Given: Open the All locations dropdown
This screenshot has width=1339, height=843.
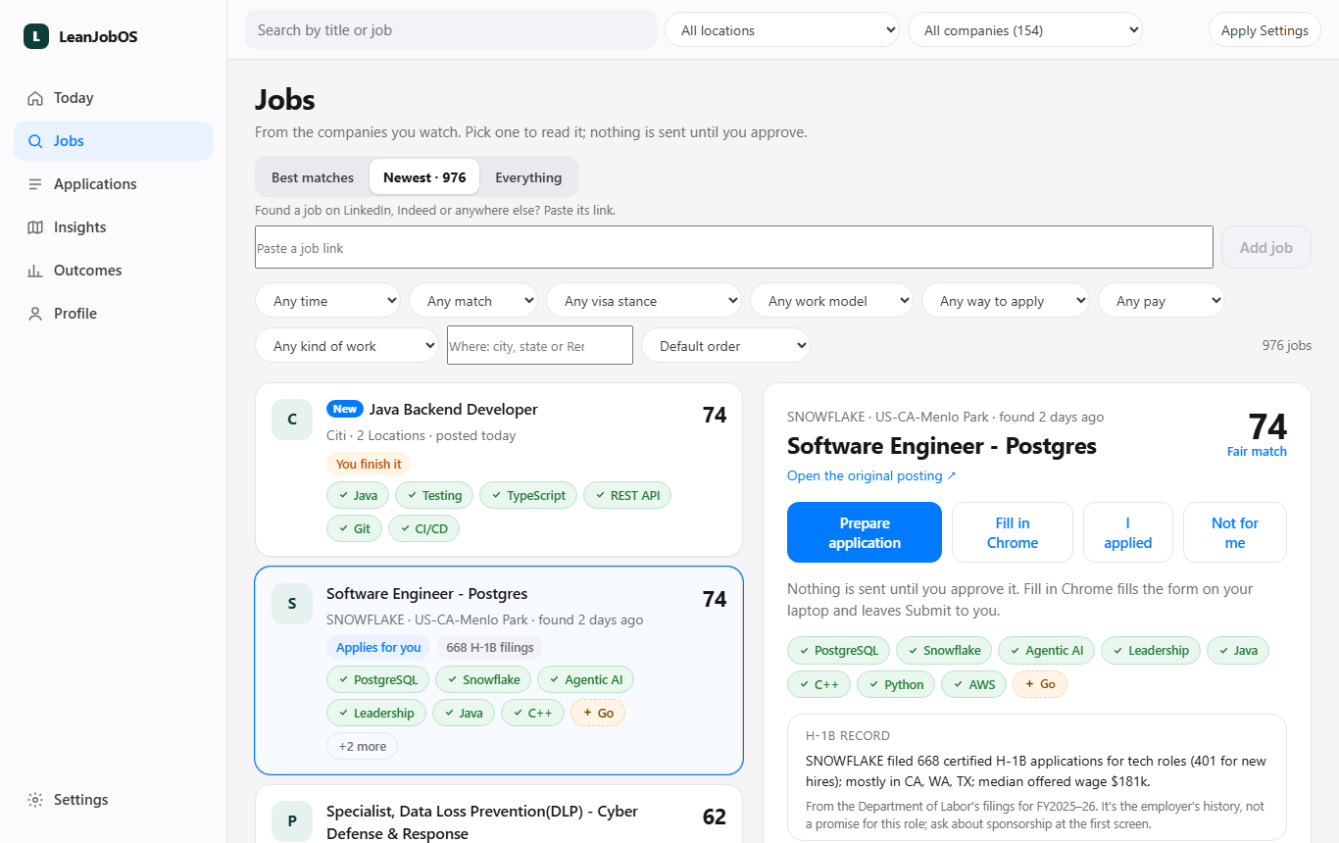Looking at the screenshot, I should point(782,30).
